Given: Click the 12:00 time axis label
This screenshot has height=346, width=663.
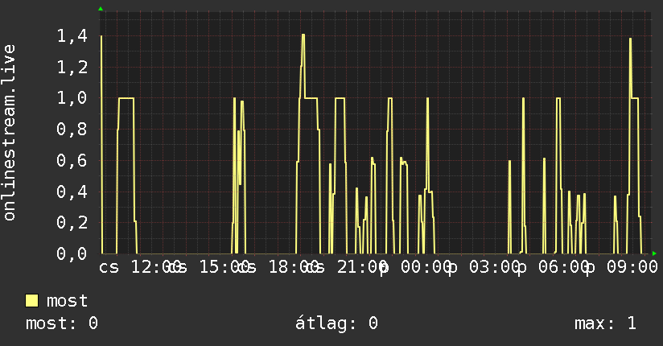Looking at the screenshot, I should click(155, 267).
